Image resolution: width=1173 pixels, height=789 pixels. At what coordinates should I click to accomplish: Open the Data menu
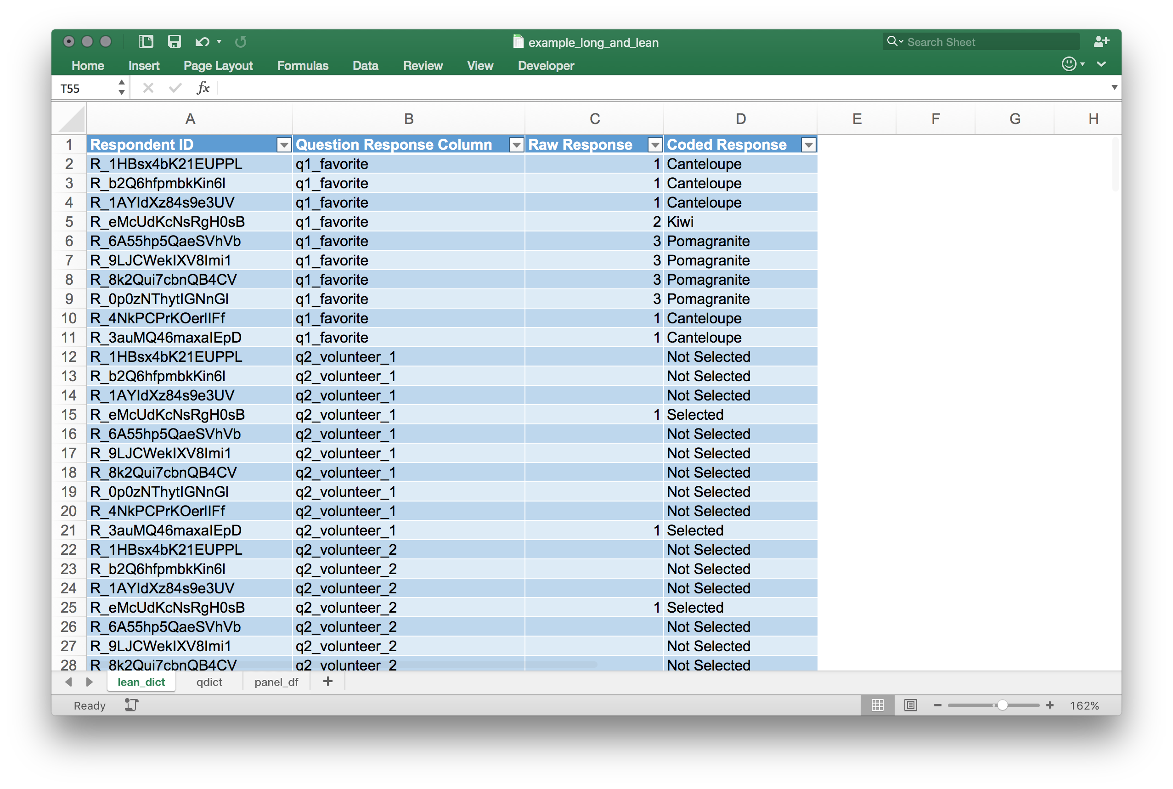pos(365,65)
